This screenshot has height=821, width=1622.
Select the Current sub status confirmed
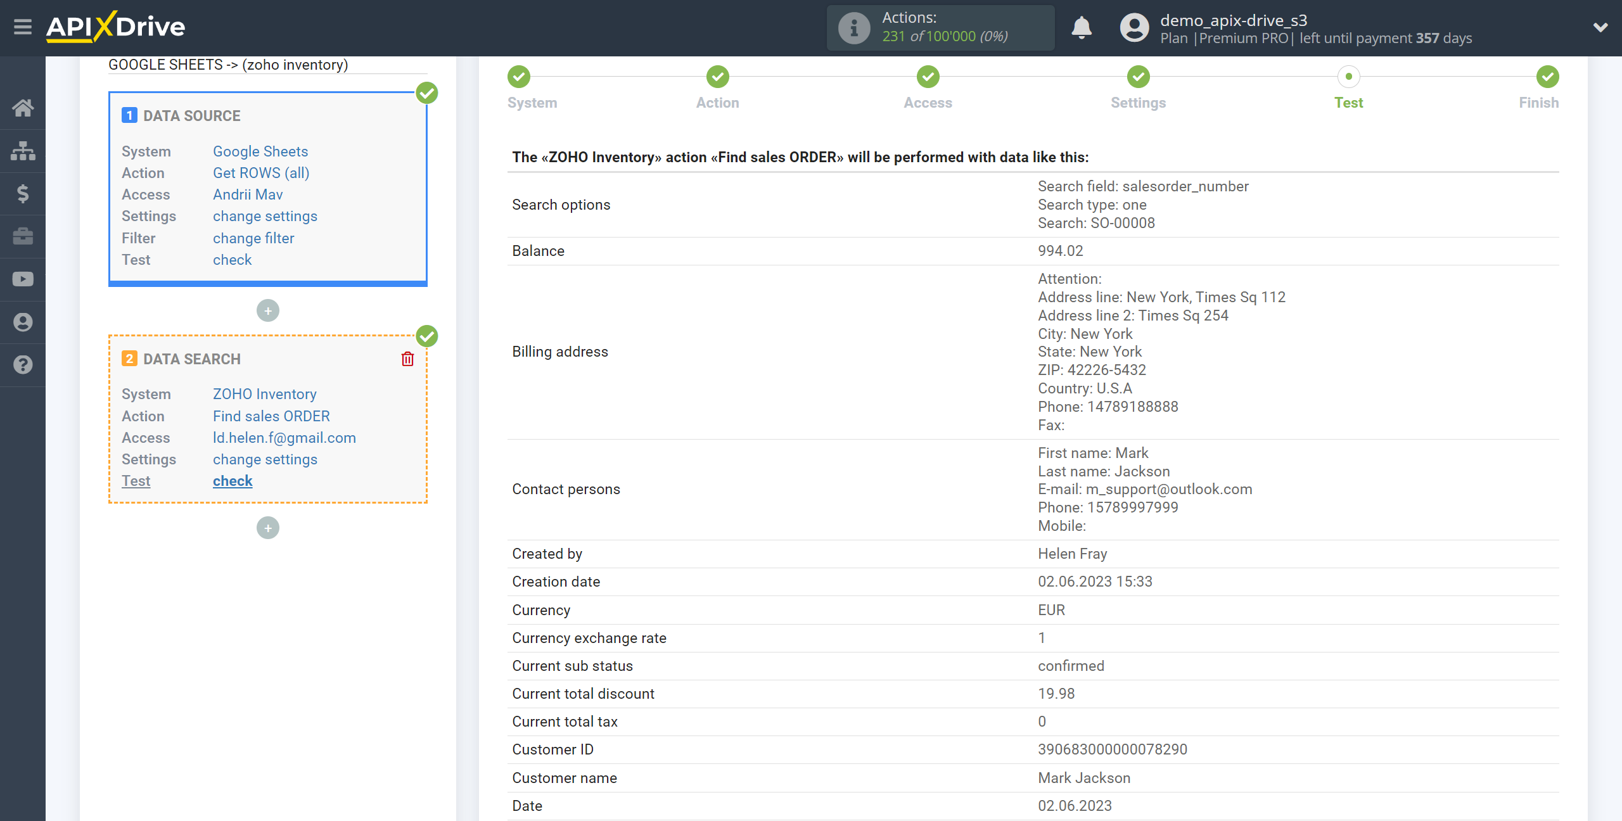click(x=1071, y=666)
